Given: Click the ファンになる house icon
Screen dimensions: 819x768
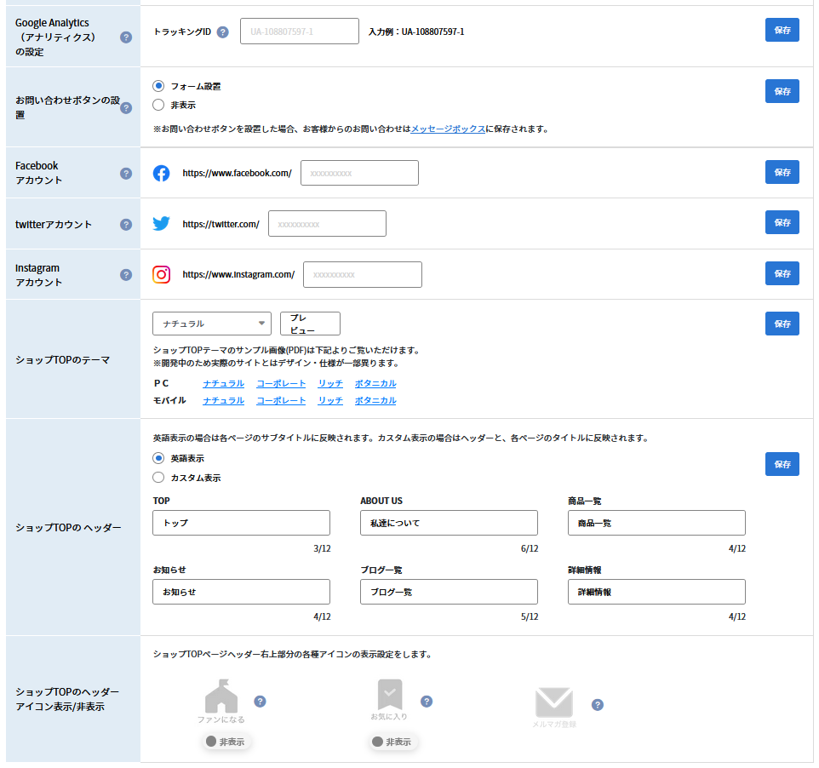Looking at the screenshot, I should pos(221,696).
